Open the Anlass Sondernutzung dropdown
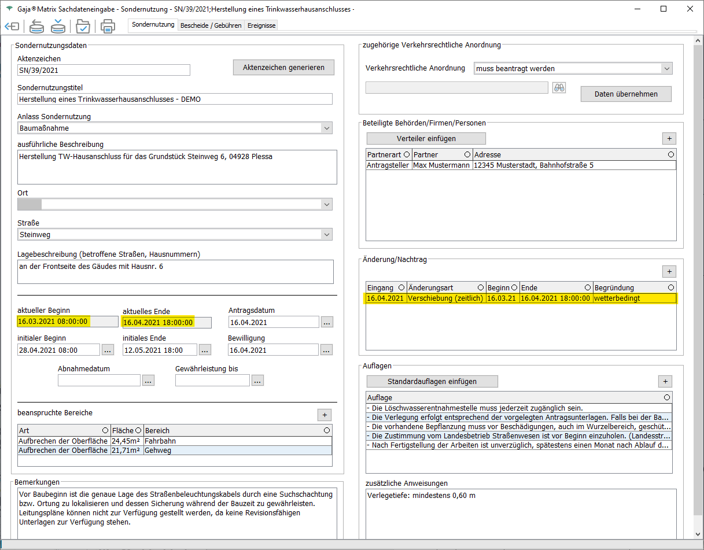The width and height of the screenshot is (704, 550). click(327, 128)
